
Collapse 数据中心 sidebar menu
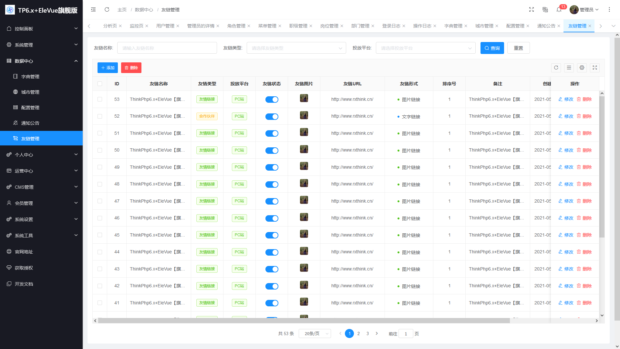click(x=41, y=61)
